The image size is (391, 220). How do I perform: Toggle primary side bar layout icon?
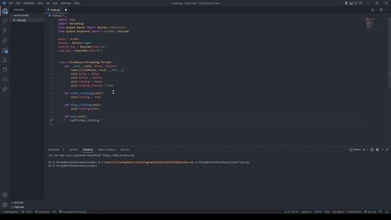(x=346, y=3)
